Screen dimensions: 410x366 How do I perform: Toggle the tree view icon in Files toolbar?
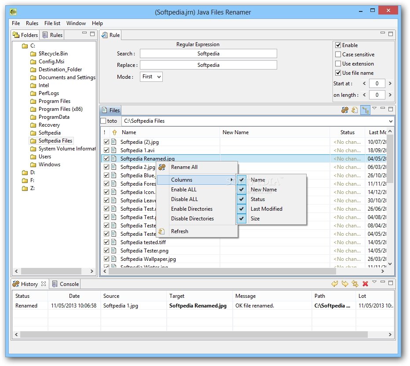pyautogui.click(x=365, y=110)
